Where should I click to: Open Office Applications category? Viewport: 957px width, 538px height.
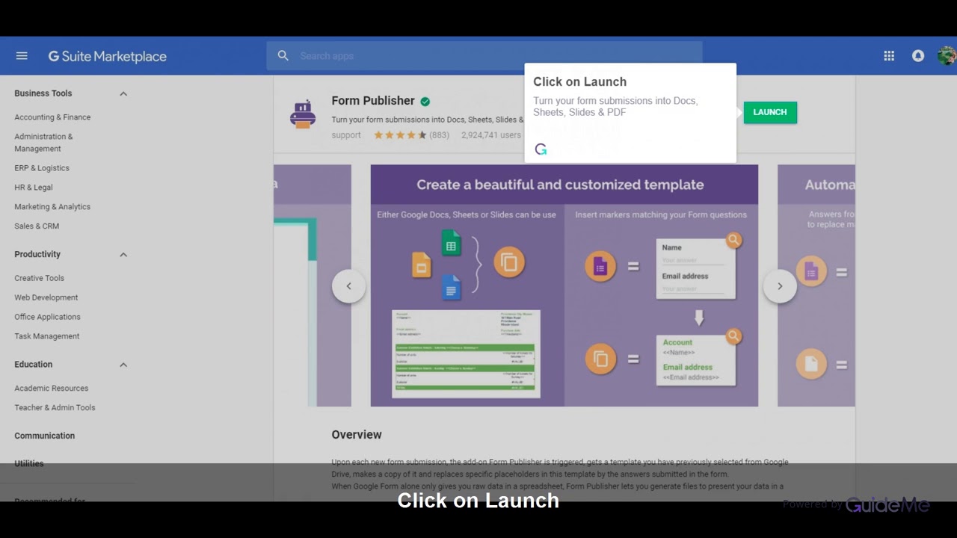[47, 317]
